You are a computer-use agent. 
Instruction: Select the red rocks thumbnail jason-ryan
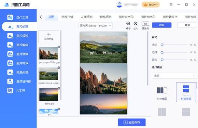pos(49,53)
